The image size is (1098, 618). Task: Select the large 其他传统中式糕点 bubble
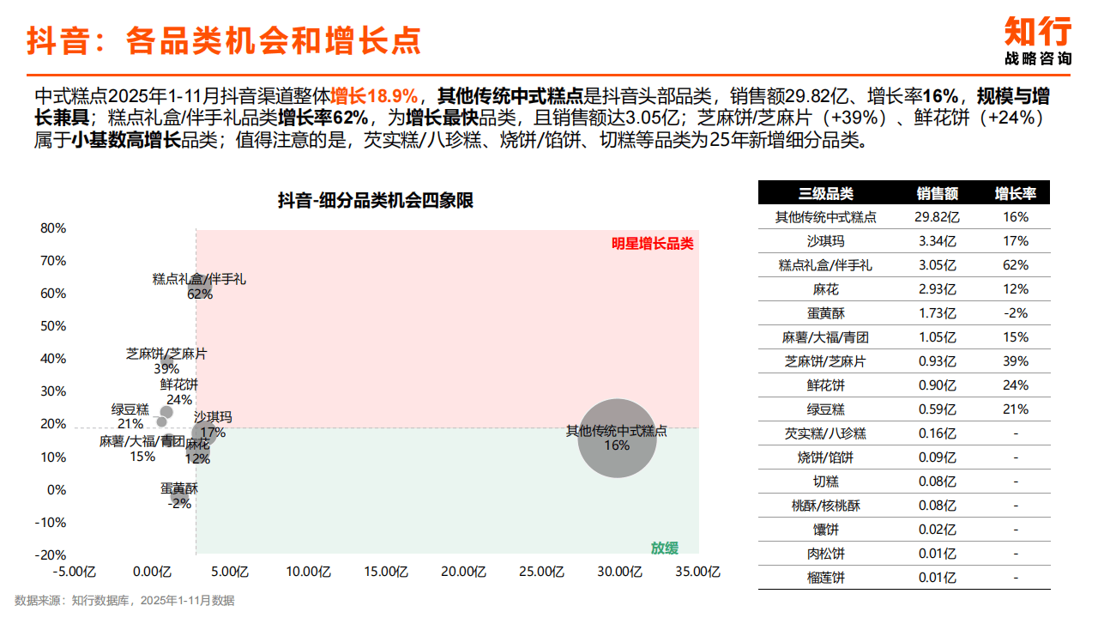tap(616, 438)
